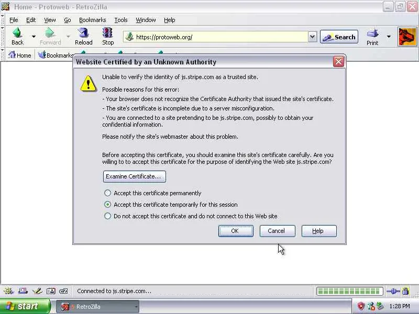Open the Forward history dropdown arrow
419x314 pixels.
(x=68, y=36)
